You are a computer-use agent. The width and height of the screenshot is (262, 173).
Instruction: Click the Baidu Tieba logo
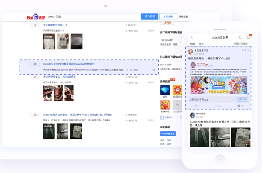pos(36,16)
